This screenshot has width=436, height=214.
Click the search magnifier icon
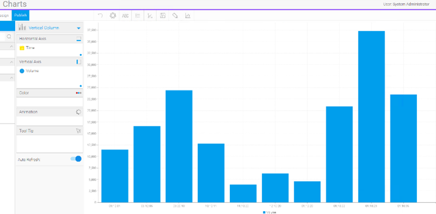pyautogui.click(x=9, y=36)
